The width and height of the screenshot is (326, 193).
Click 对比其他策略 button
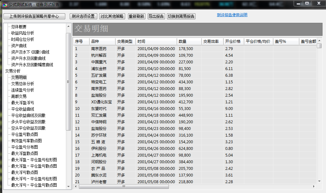pyautogui.click(x=112, y=16)
